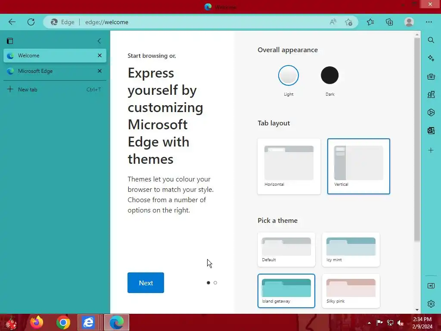
Task: Open sidebar Search icon
Action: tap(431, 40)
